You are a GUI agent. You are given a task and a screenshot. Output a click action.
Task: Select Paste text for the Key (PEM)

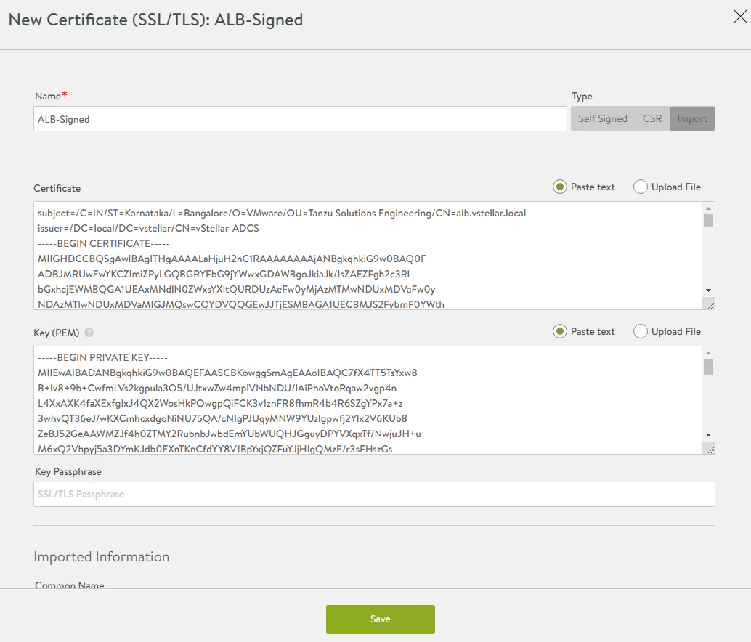point(560,331)
